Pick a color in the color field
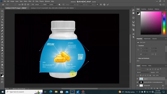The height and width of the screenshot is (94, 167). tap(151, 23)
